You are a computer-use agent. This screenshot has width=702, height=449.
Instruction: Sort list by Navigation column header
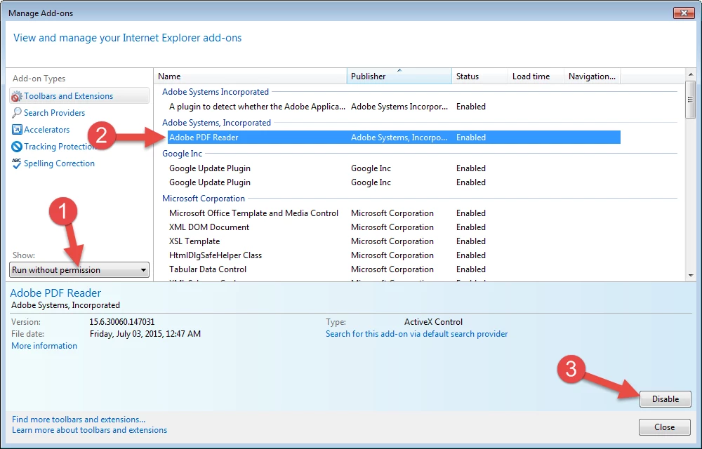(x=592, y=76)
